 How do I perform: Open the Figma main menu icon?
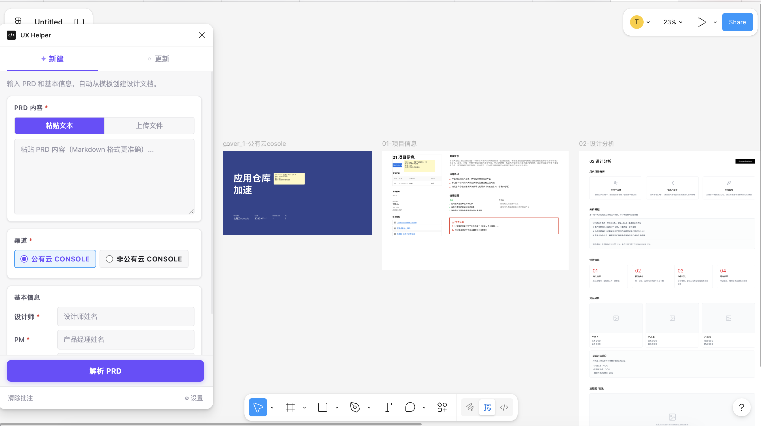point(18,21)
